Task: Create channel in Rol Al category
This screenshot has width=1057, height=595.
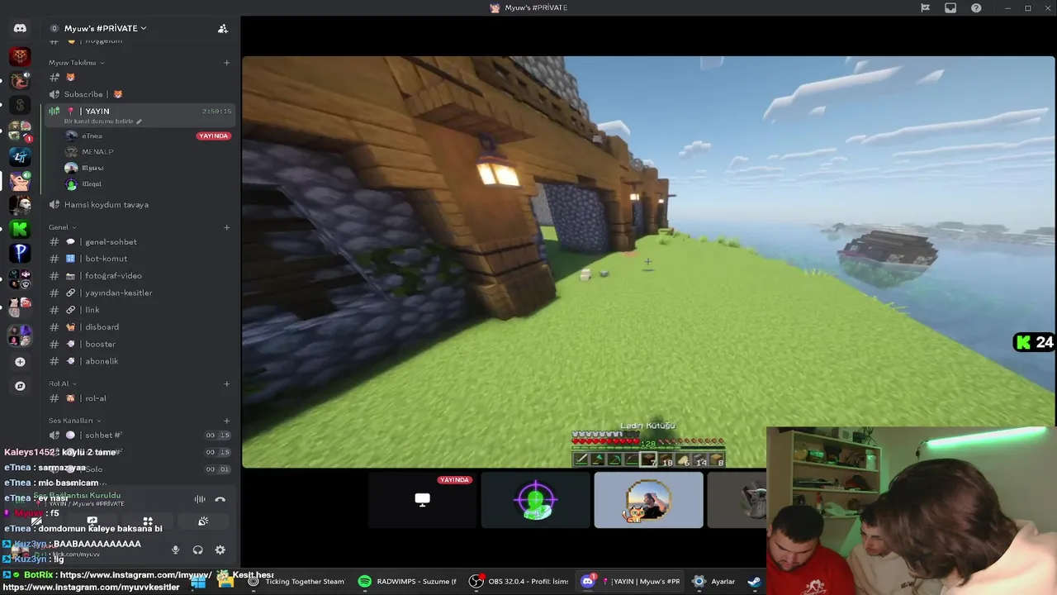Action: 226,383
